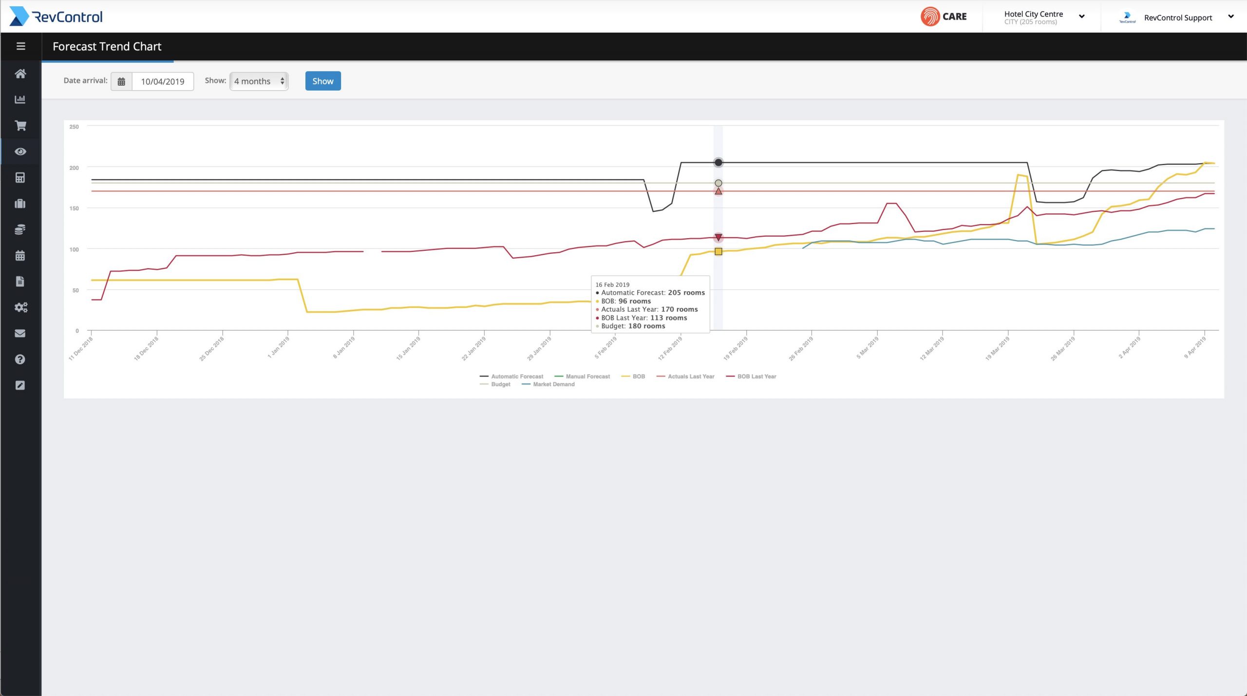Viewport: 1247px width, 696px height.
Task: Expand the RevControl Support user menu
Action: point(1231,17)
